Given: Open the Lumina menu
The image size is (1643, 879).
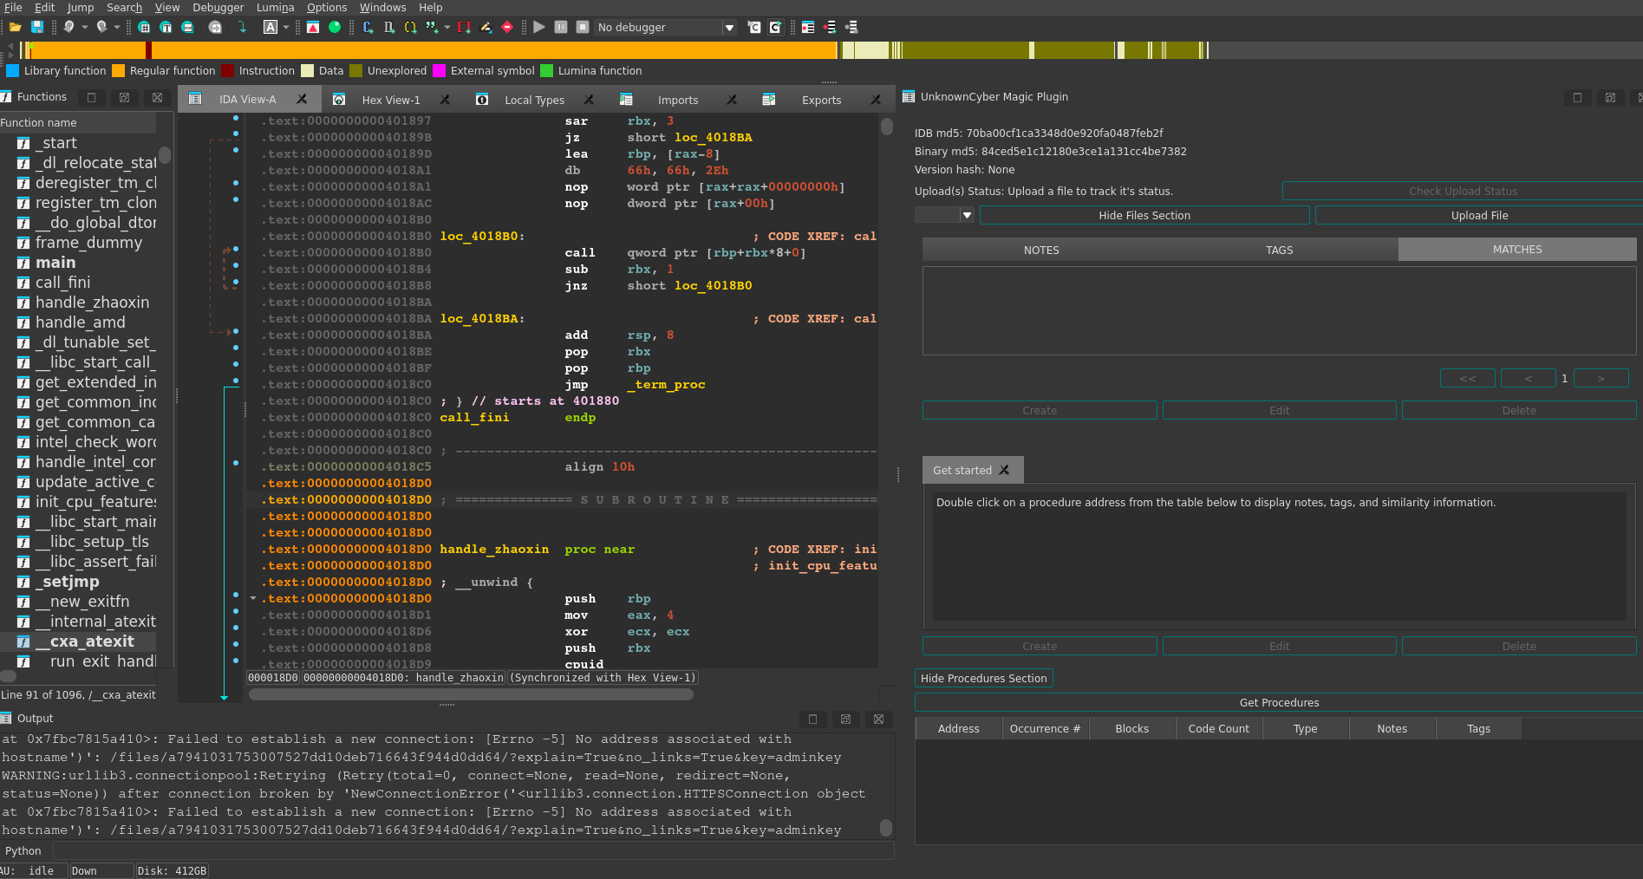Looking at the screenshot, I should click(x=275, y=8).
